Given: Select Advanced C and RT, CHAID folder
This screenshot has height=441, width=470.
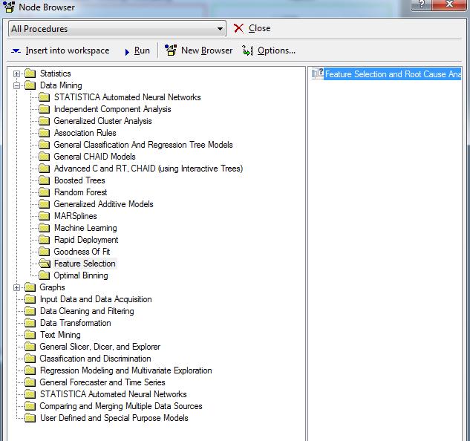Looking at the screenshot, I should 148,169.
